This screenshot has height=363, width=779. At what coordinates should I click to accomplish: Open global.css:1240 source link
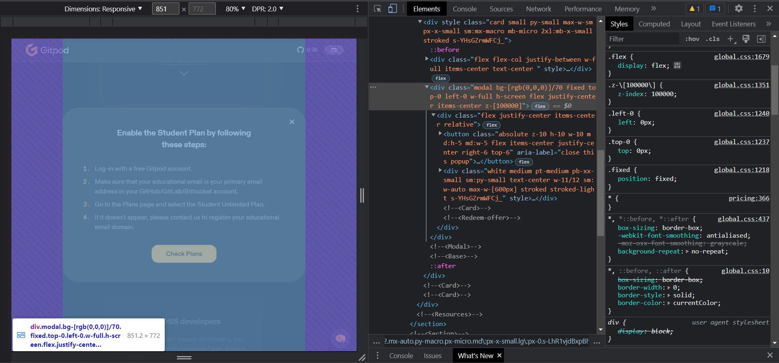742,114
